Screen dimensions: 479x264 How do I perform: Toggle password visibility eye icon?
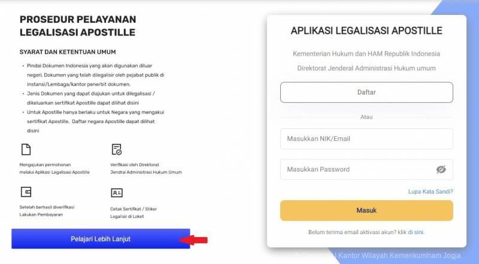click(x=441, y=169)
